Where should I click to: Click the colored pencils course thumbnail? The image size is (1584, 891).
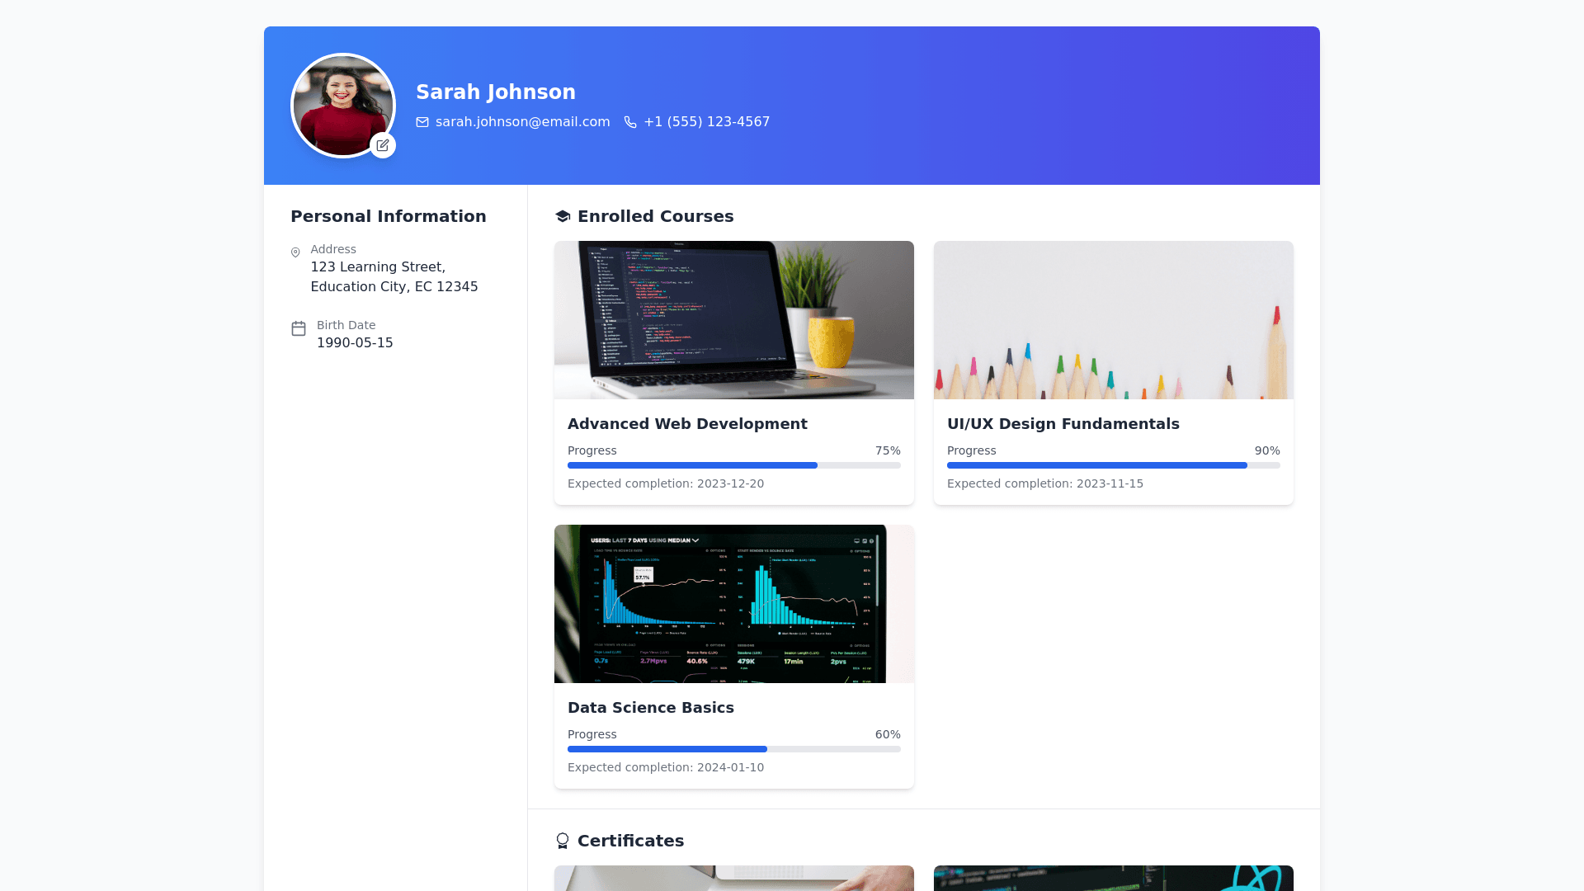click(x=1113, y=320)
